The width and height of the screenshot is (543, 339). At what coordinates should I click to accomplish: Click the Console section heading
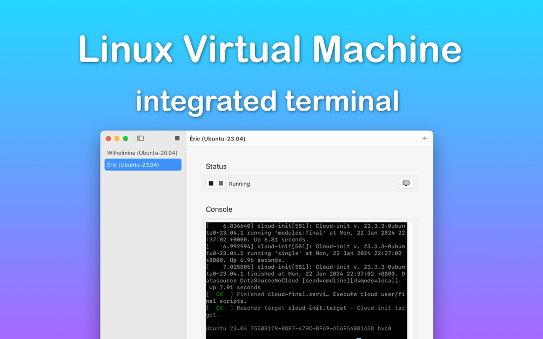[x=219, y=209]
